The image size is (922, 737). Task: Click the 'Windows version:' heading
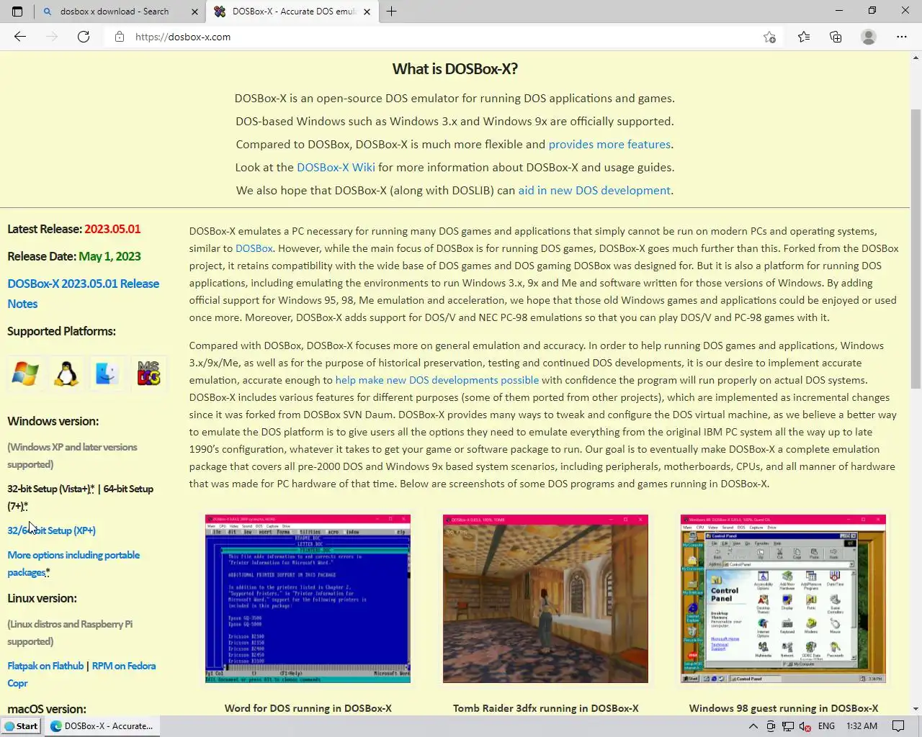tap(53, 421)
